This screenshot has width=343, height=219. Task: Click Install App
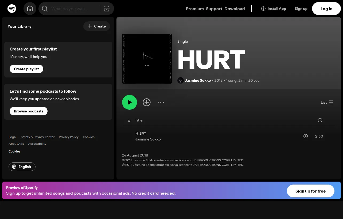pos(274,9)
